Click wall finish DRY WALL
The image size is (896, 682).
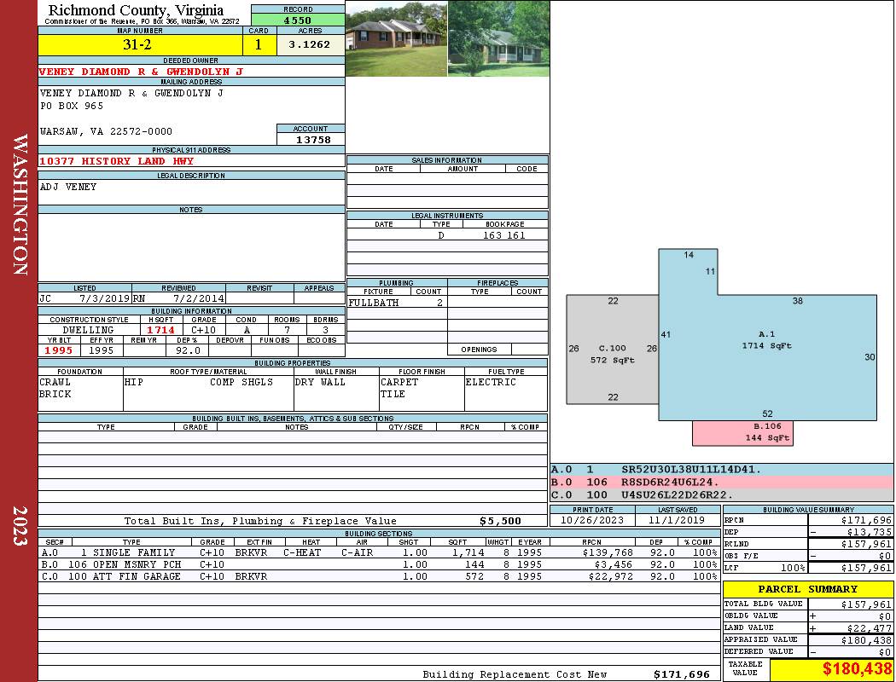tap(320, 383)
